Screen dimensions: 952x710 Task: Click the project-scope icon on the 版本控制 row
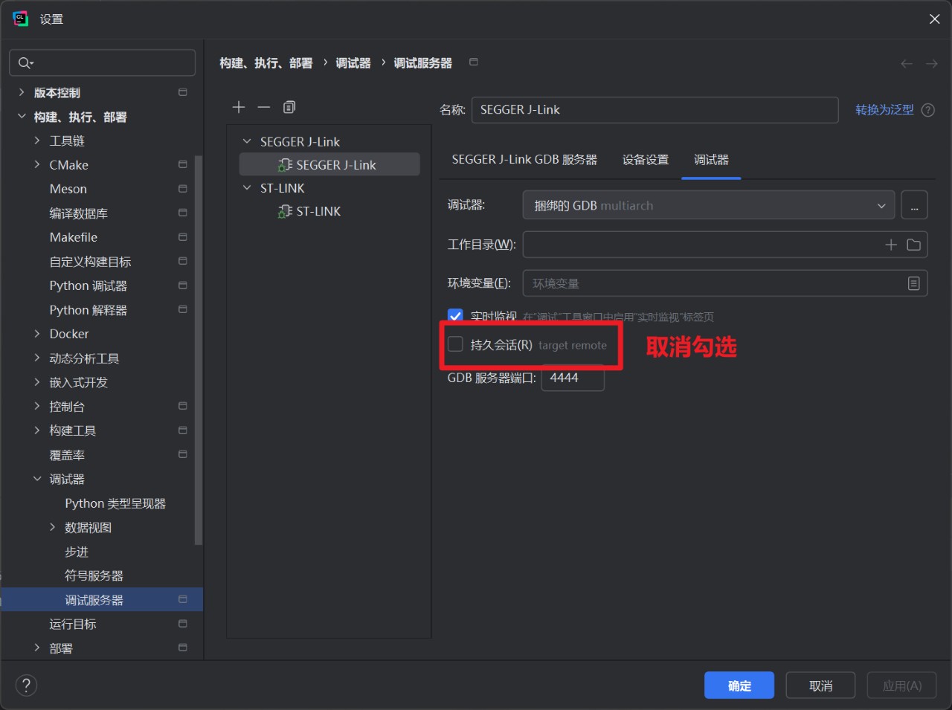183,92
